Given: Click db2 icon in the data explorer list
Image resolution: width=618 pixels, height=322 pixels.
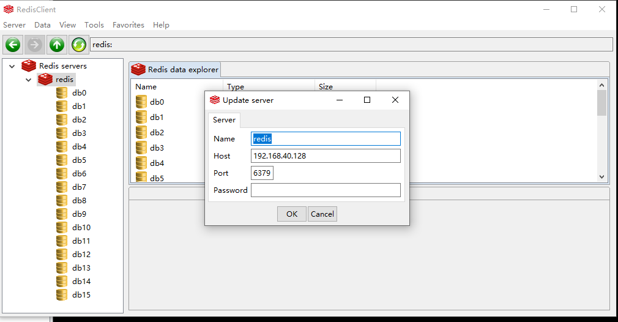Looking at the screenshot, I should coord(141,132).
